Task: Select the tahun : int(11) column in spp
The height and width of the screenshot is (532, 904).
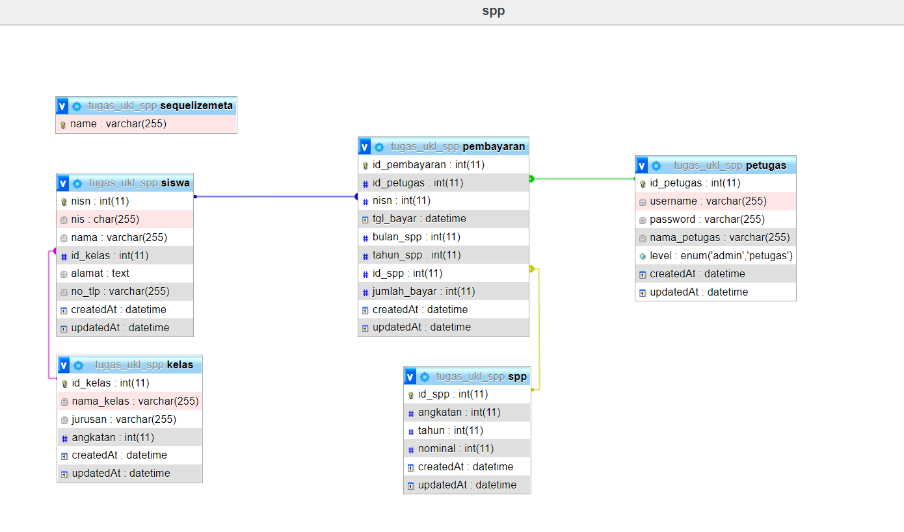Action: (x=467, y=430)
